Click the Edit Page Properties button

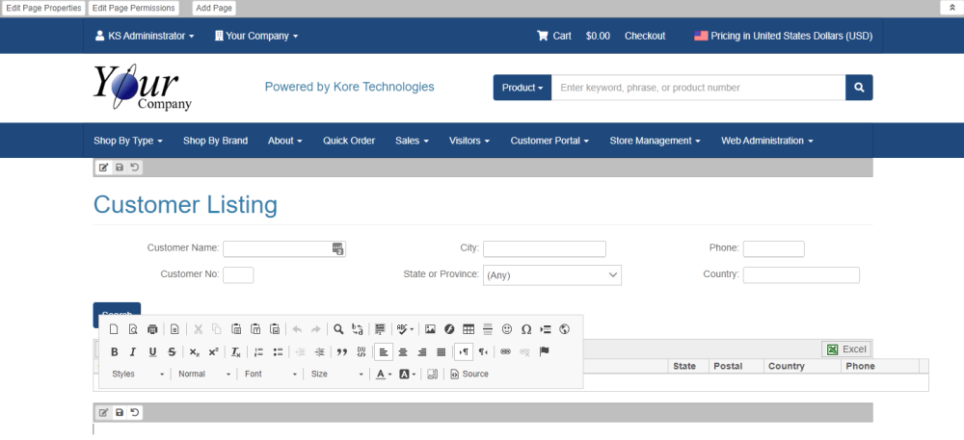tap(44, 8)
